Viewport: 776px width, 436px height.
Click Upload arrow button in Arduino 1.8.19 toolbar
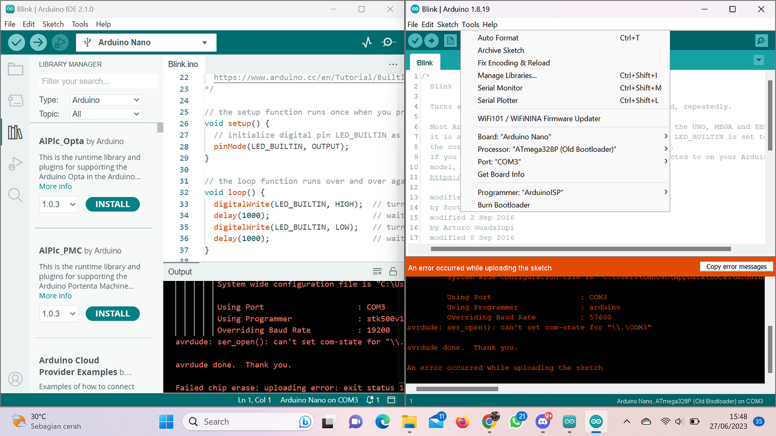click(431, 40)
